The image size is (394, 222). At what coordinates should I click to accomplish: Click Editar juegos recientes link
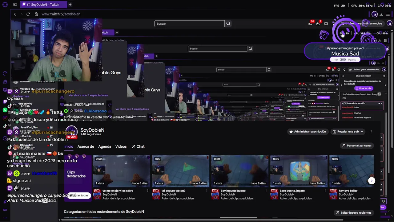[x=353, y=213]
